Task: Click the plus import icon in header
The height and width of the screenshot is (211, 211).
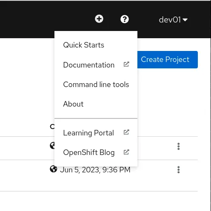Action: (99, 19)
